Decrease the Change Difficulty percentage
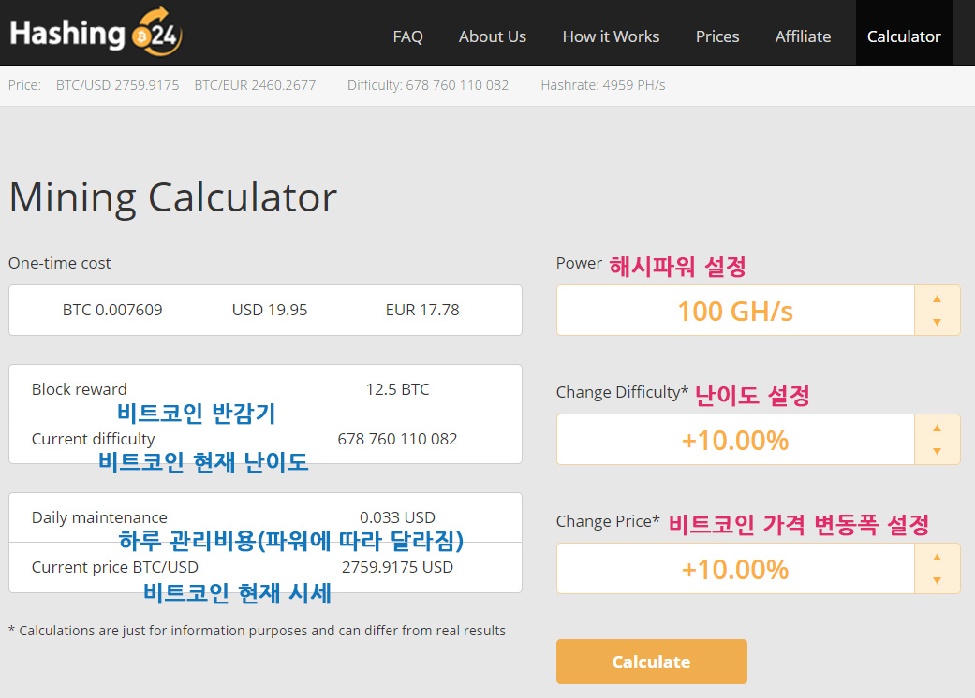The width and height of the screenshot is (975, 698). point(937,451)
